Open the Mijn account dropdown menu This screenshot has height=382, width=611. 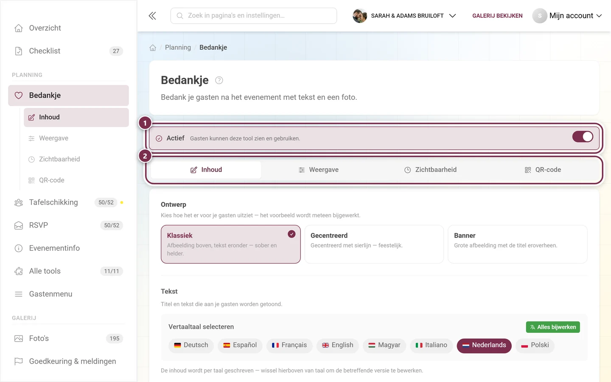(567, 16)
